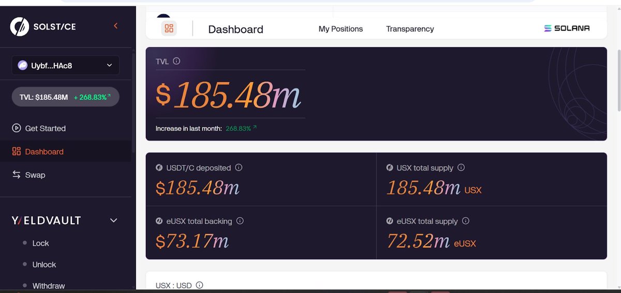Click the $73.17m eUSX backing value
The width and height of the screenshot is (621, 293).
tap(192, 240)
